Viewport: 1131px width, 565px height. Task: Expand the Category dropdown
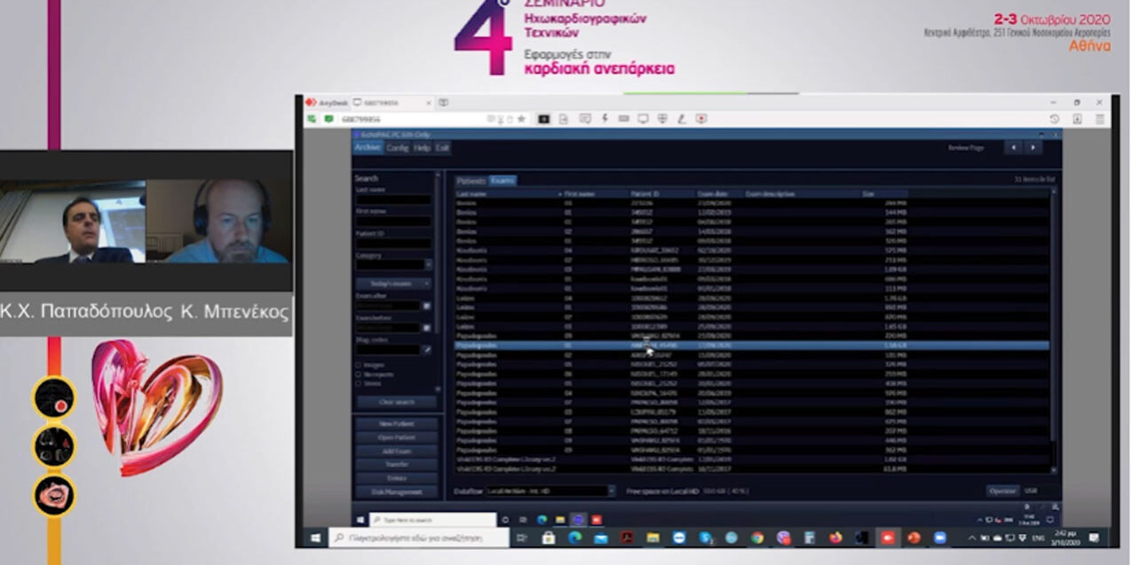point(428,264)
